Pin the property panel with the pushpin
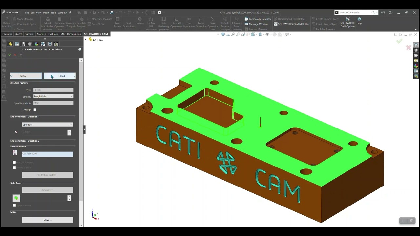This screenshot has height=236, width=420. pyautogui.click(x=21, y=55)
